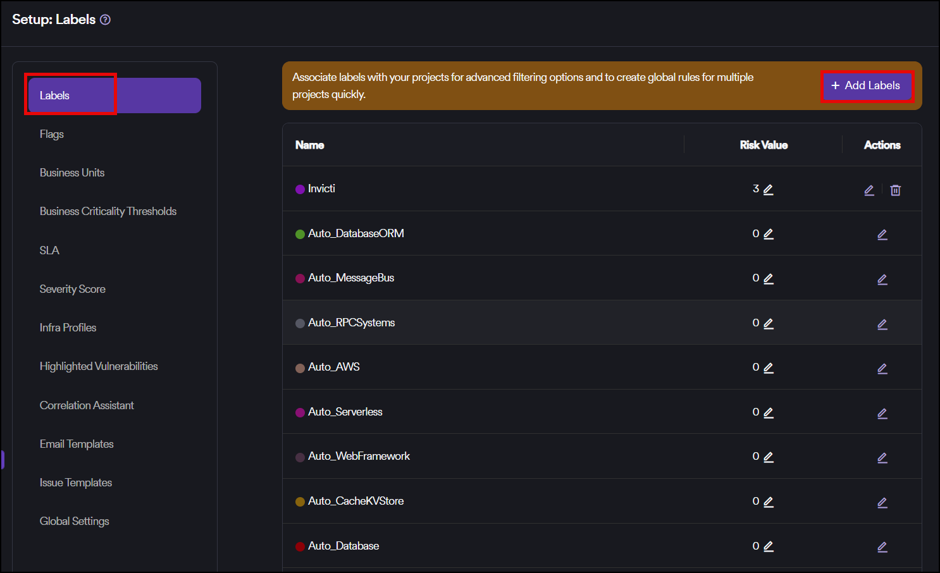Edit the risk value of Invicti
Image resolution: width=940 pixels, height=573 pixels.
pyautogui.click(x=769, y=189)
